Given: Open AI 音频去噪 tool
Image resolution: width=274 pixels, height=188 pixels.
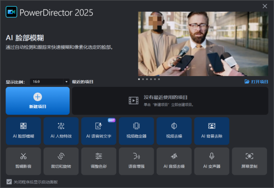Looking at the screenshot, I should (x=174, y=161).
